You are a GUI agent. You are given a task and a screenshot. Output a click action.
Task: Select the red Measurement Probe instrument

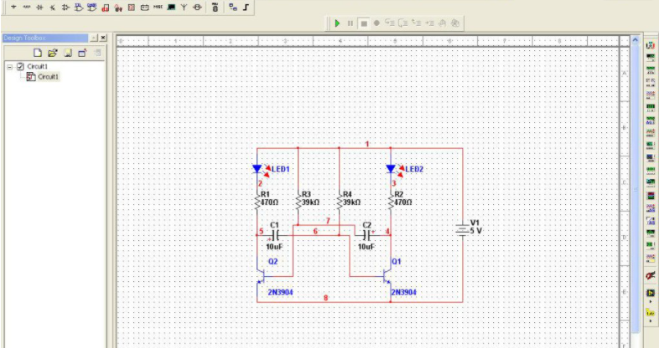[651, 276]
